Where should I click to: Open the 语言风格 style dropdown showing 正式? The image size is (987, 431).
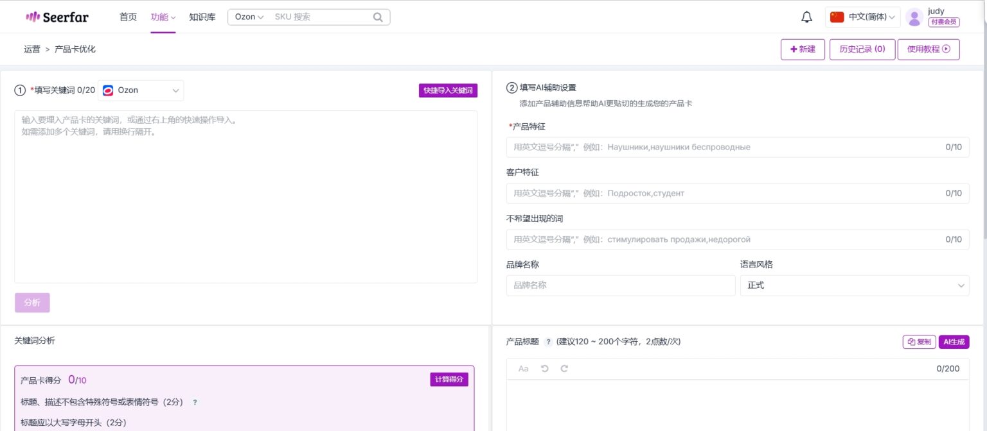[855, 285]
